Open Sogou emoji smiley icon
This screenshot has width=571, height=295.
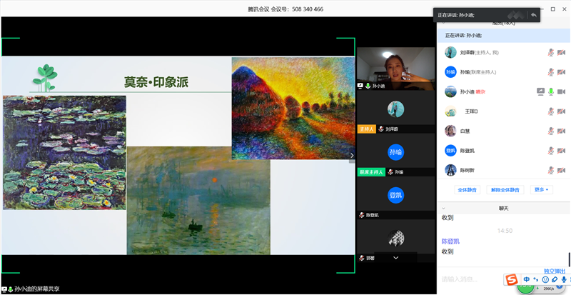[x=545, y=280]
